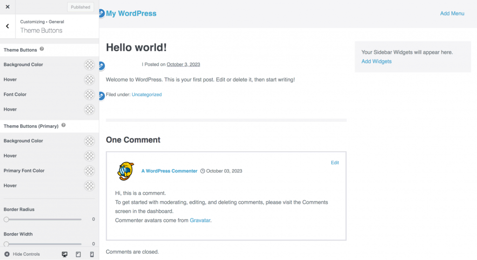Switch to tablet preview mode

point(78,254)
